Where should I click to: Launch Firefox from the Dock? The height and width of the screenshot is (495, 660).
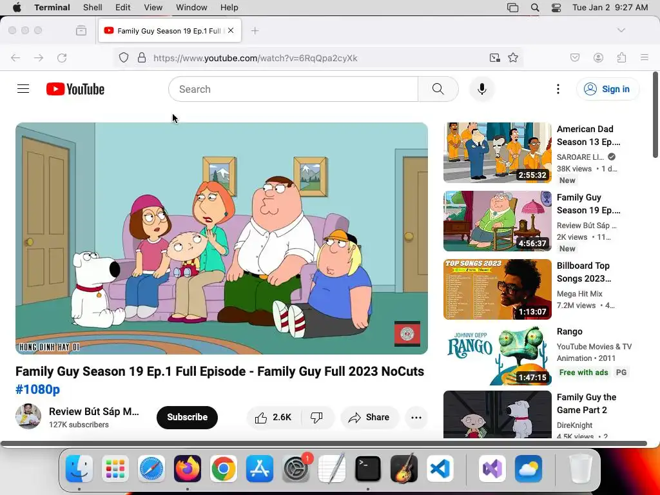(188, 469)
